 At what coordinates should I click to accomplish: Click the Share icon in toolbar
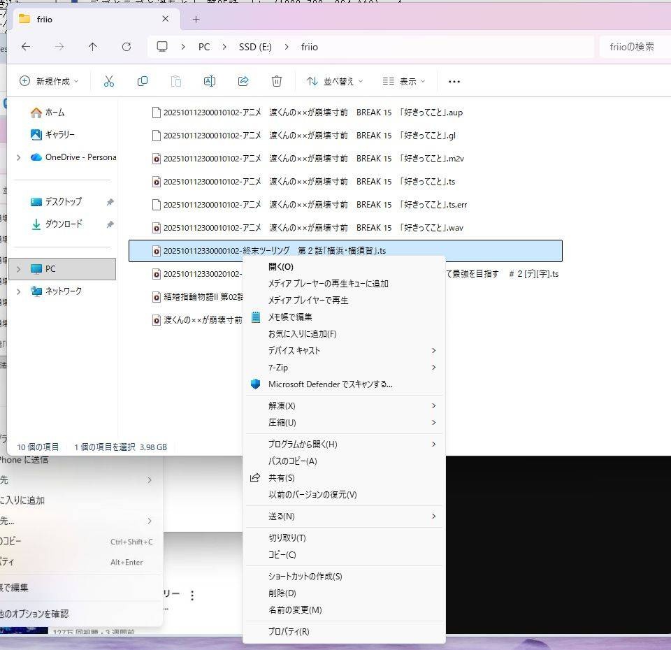point(243,81)
